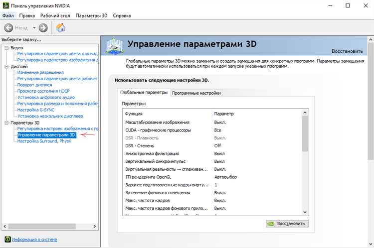
Task: Open Изменение разрешения task
Action: tap(40, 72)
